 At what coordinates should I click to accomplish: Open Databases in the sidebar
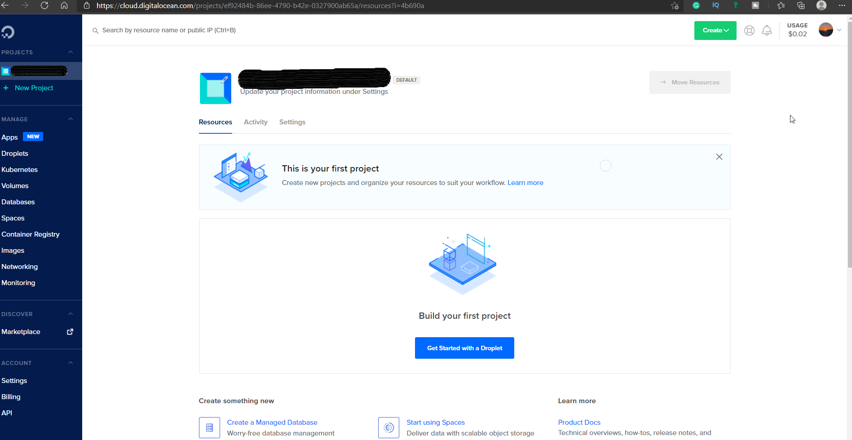pos(18,202)
